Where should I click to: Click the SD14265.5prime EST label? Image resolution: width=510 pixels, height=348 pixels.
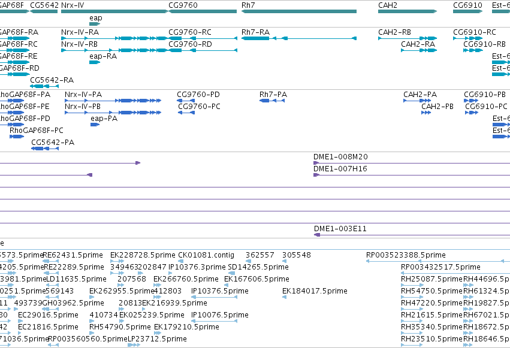click(258, 267)
